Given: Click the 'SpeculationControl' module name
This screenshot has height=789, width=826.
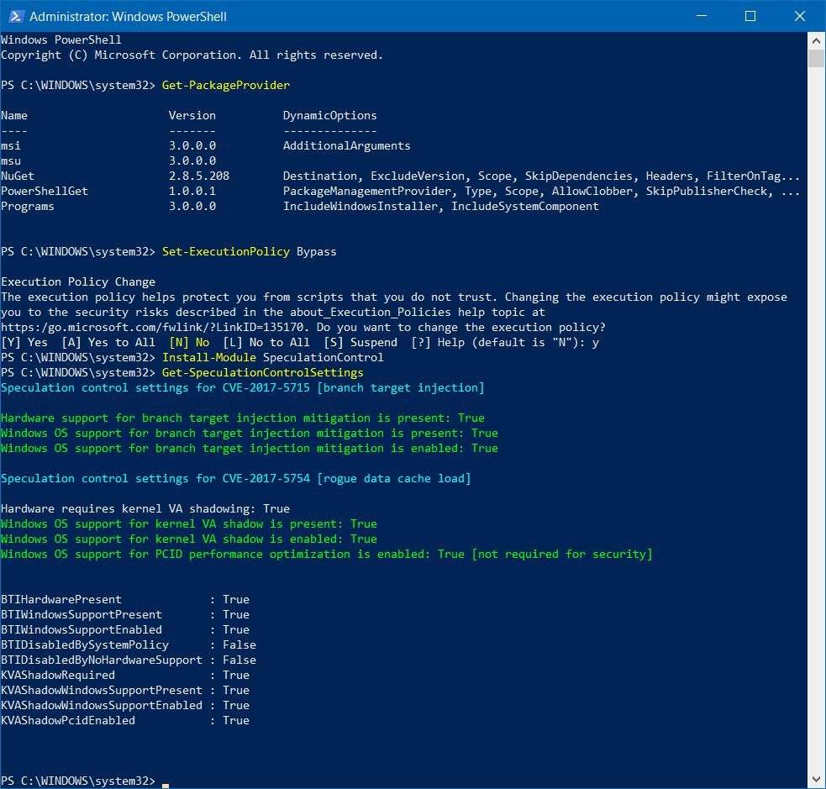Looking at the screenshot, I should point(324,358).
